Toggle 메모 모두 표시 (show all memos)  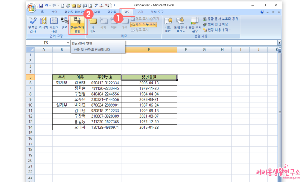click(x=143, y=24)
